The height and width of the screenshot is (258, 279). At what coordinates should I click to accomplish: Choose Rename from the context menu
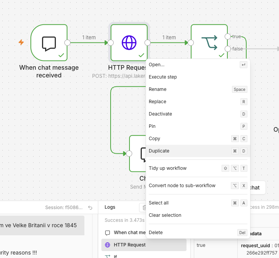click(198, 89)
